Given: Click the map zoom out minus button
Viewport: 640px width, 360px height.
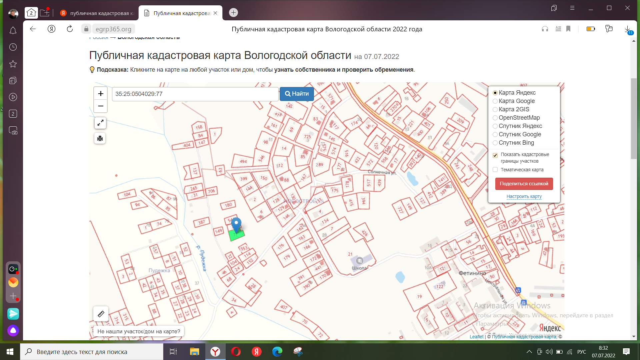Looking at the screenshot, I should [100, 106].
